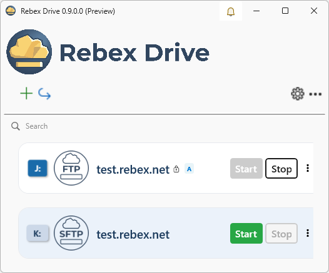
Task: Maximize the Rebex Drive window
Action: [x=285, y=11]
